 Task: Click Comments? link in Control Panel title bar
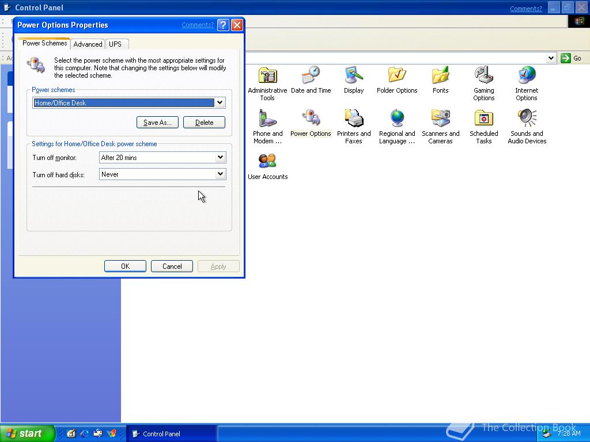[x=526, y=9]
